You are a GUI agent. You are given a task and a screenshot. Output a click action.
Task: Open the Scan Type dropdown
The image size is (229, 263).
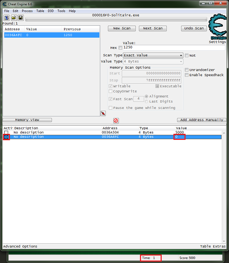[153, 56]
